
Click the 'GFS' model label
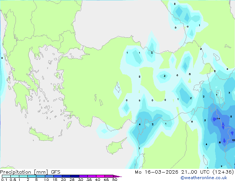(56, 172)
